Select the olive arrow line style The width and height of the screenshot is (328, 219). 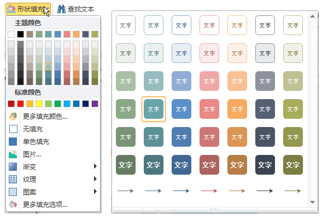[x=293, y=191]
